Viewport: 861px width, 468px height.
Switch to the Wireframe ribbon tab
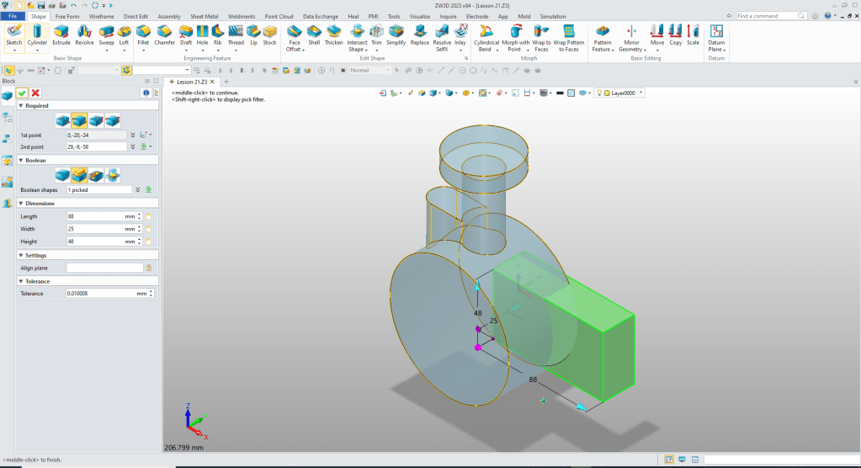102,16
